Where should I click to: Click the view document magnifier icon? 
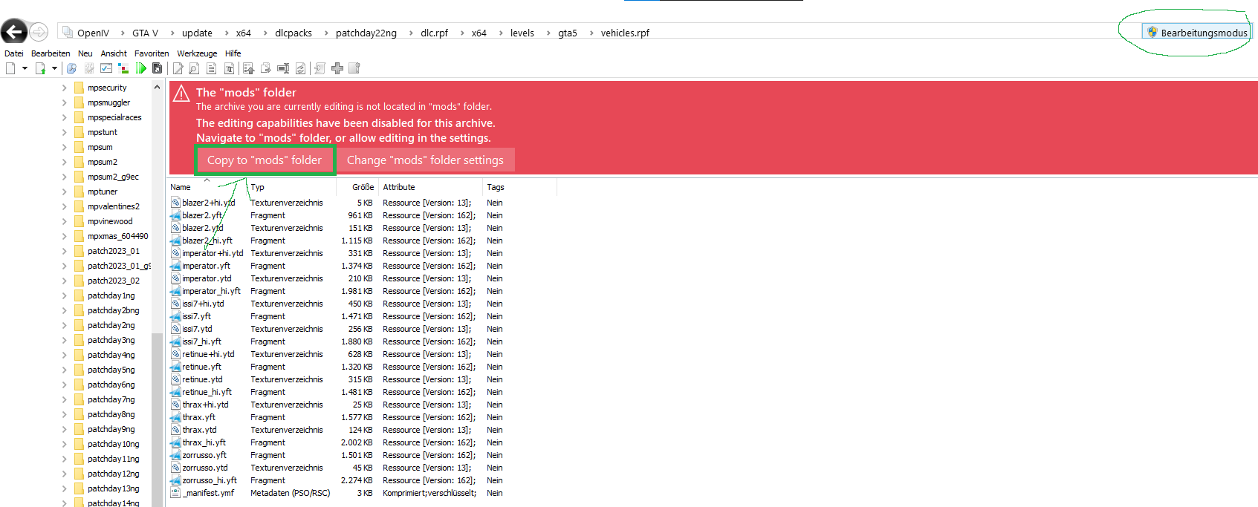pos(194,68)
